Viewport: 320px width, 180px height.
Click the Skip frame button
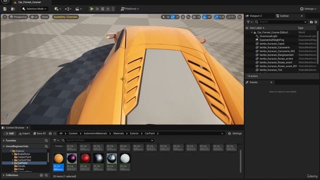point(97,9)
